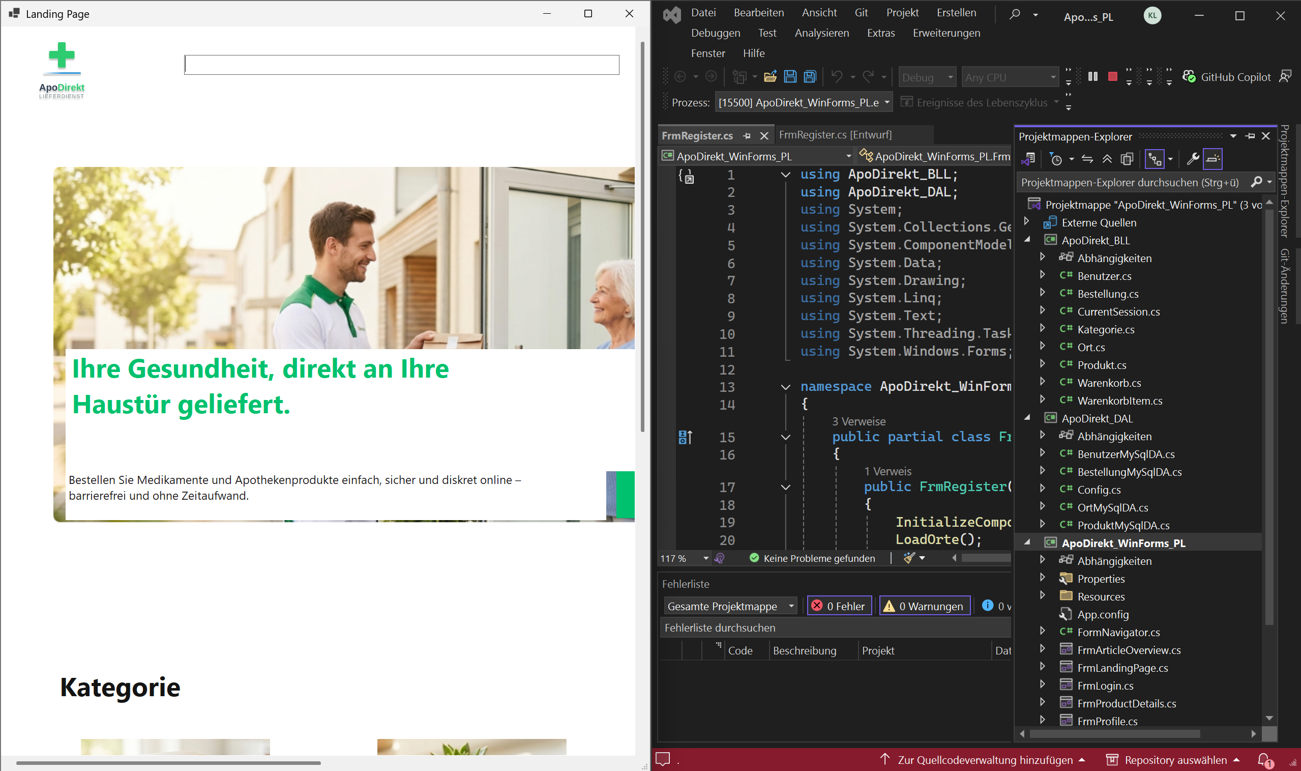Sync with active document in Projektmappen-Explorer
The height and width of the screenshot is (771, 1301).
pos(1087,159)
